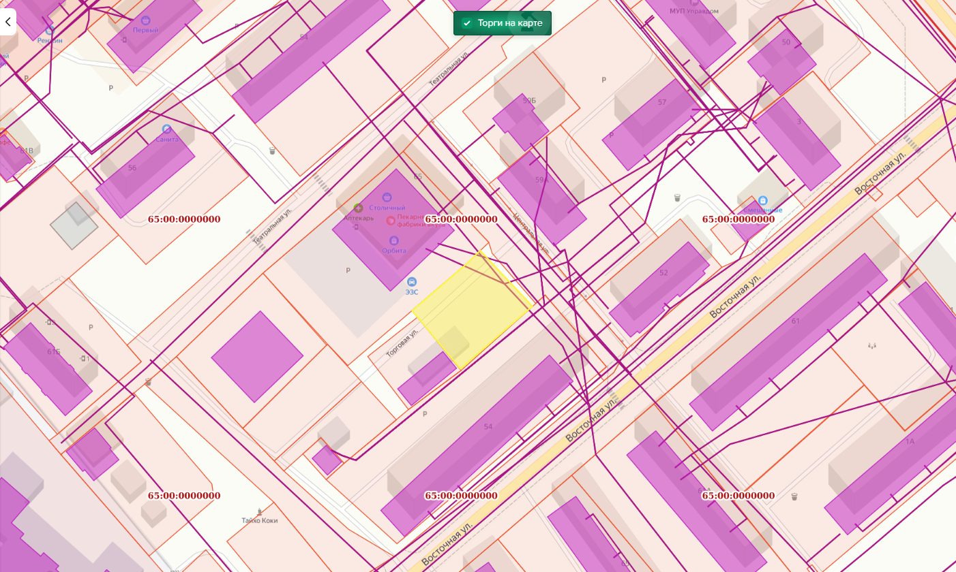Click building number 52 footprint
The width and height of the screenshot is (956, 572).
[659, 289]
